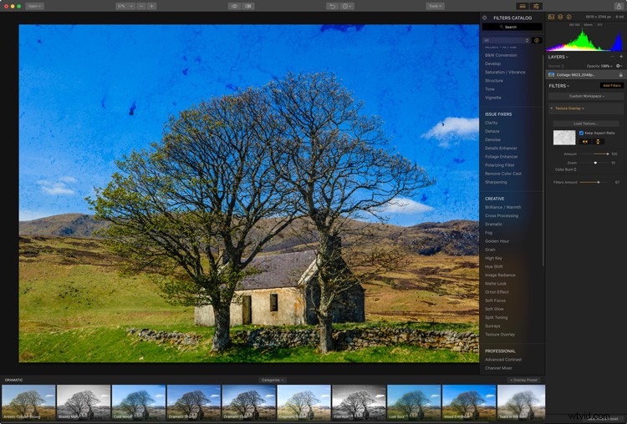
Task: Click the Load Texture button
Action: [586, 124]
